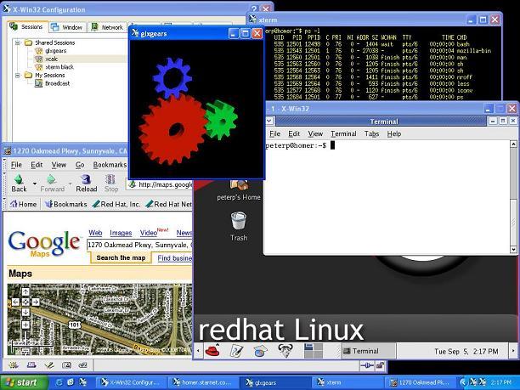Image resolution: width=520 pixels, height=390 pixels.
Task: Zoom in on the map with the plus button
Action: point(25,325)
